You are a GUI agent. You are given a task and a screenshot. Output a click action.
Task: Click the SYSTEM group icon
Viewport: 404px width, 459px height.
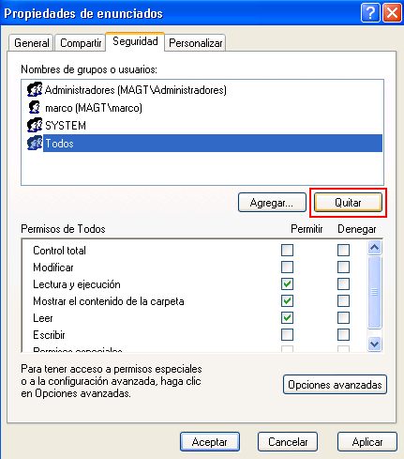[x=35, y=126]
